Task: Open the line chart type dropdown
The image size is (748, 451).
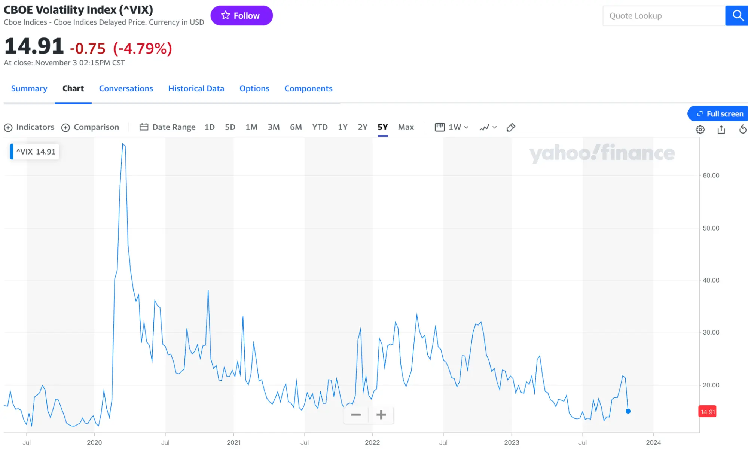Action: (x=488, y=127)
